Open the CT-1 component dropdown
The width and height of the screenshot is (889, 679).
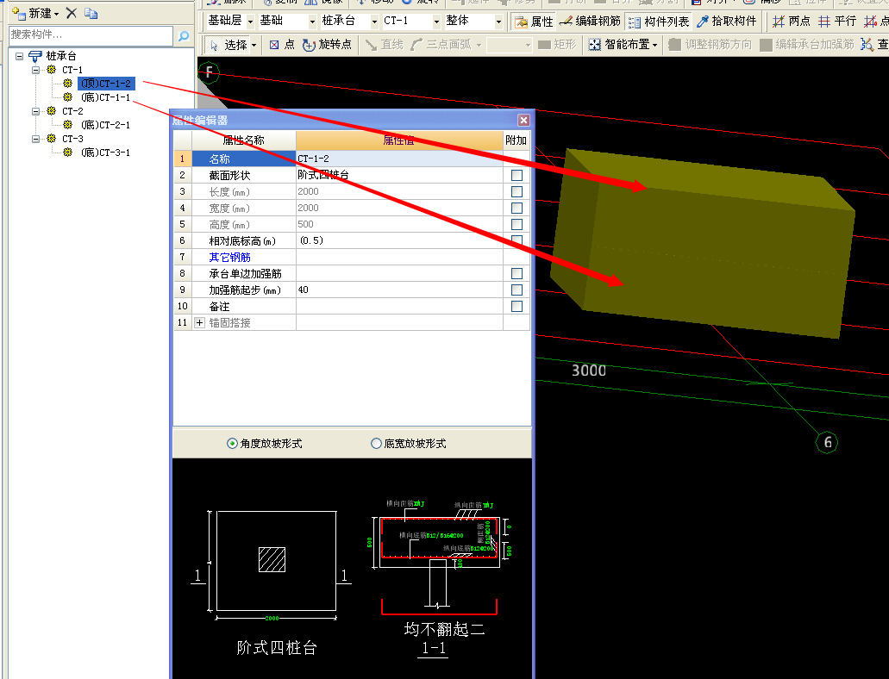tap(436, 22)
